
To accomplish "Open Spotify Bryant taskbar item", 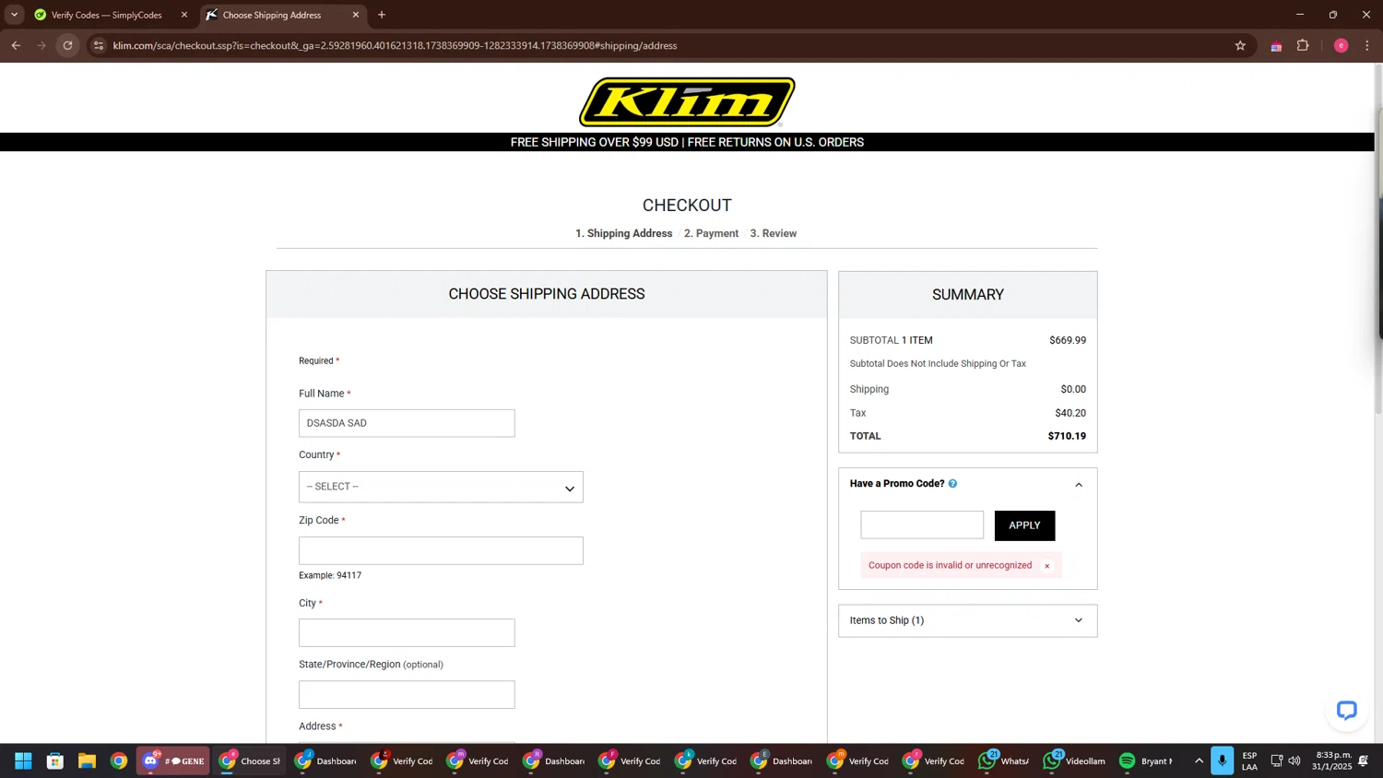I will click(x=1146, y=761).
